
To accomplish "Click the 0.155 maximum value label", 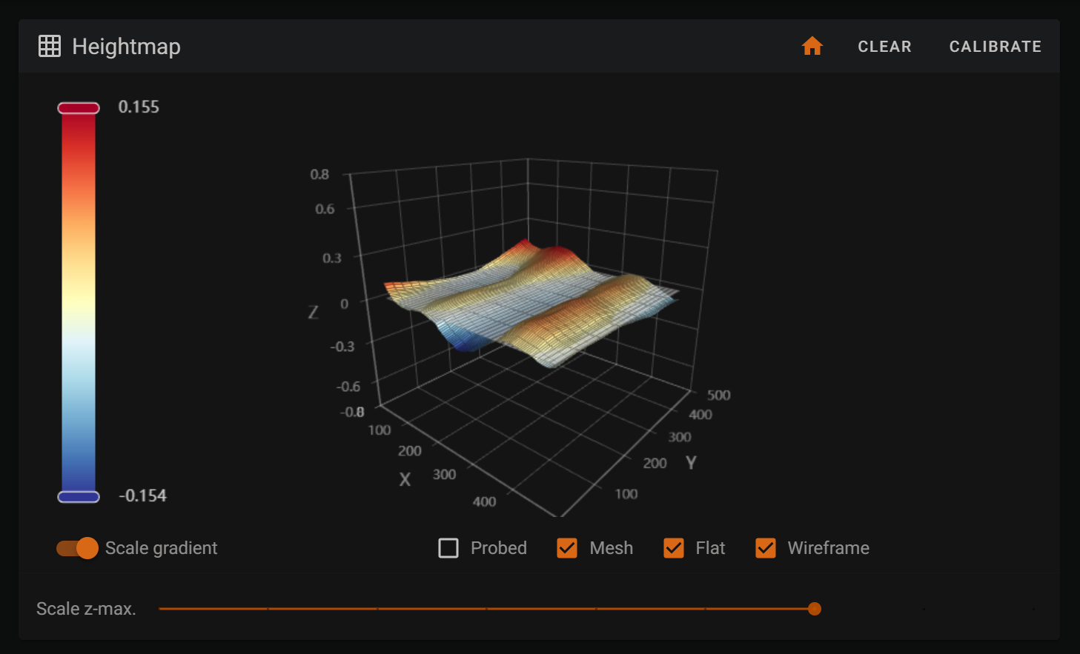I will pyautogui.click(x=139, y=107).
